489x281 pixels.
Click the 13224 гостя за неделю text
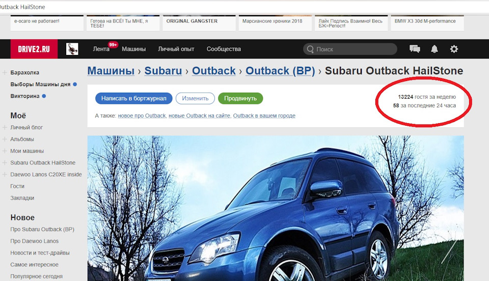tap(427, 97)
